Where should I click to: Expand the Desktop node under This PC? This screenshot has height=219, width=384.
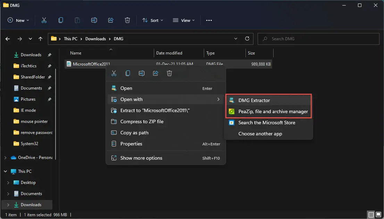pos(8,183)
